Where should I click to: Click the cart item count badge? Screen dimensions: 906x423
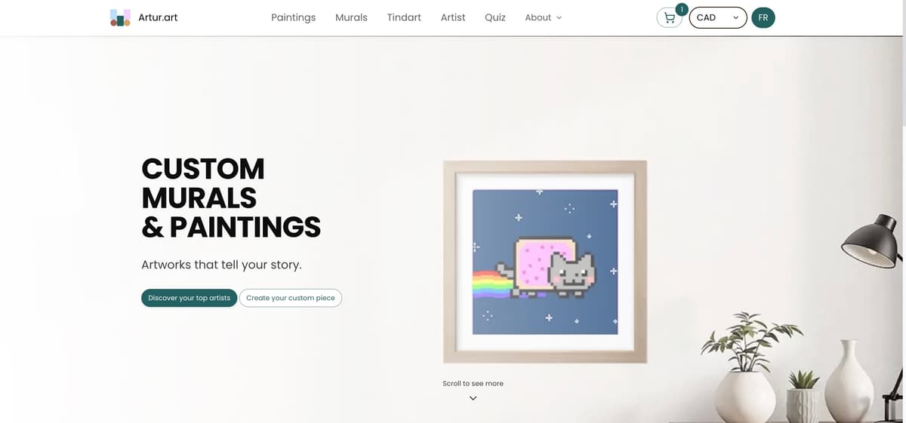(682, 9)
